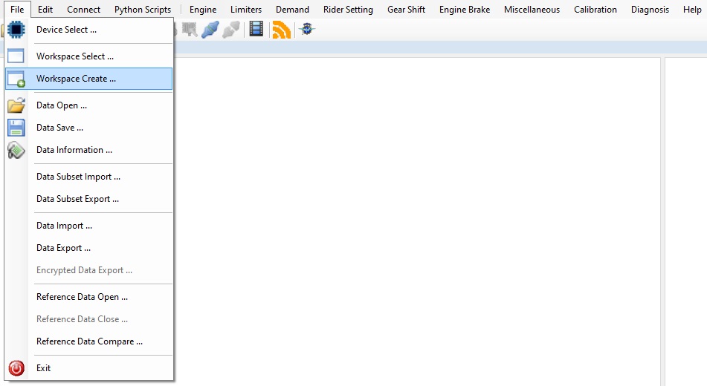This screenshot has width=707, height=386.
Task: Open the Gear Shift menu
Action: click(x=406, y=10)
